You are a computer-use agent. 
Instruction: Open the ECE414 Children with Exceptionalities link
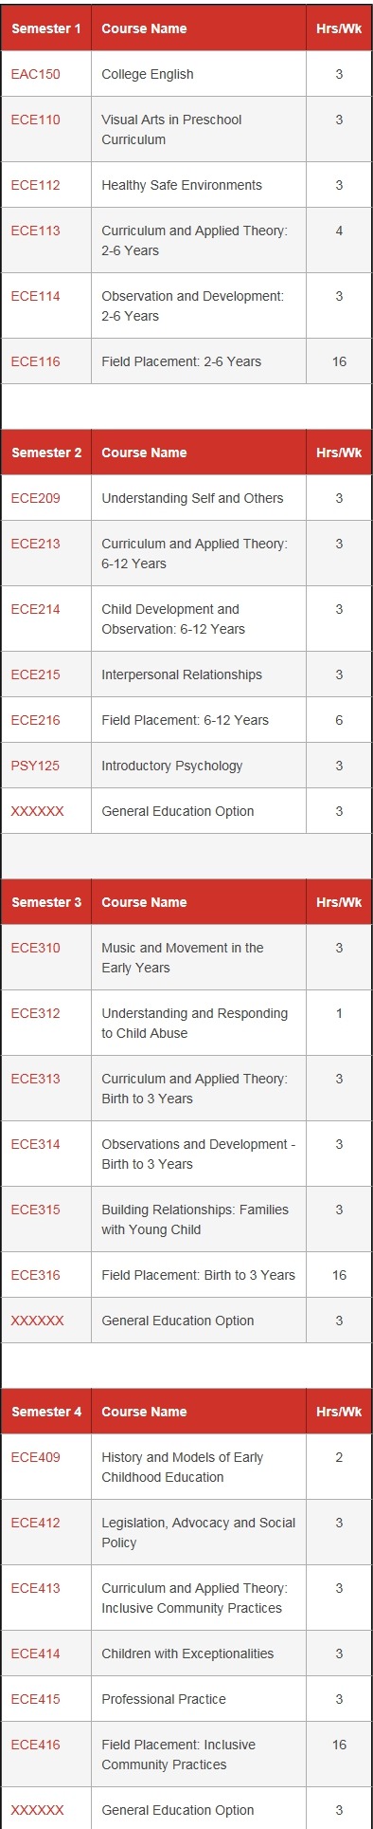[x=35, y=1653]
